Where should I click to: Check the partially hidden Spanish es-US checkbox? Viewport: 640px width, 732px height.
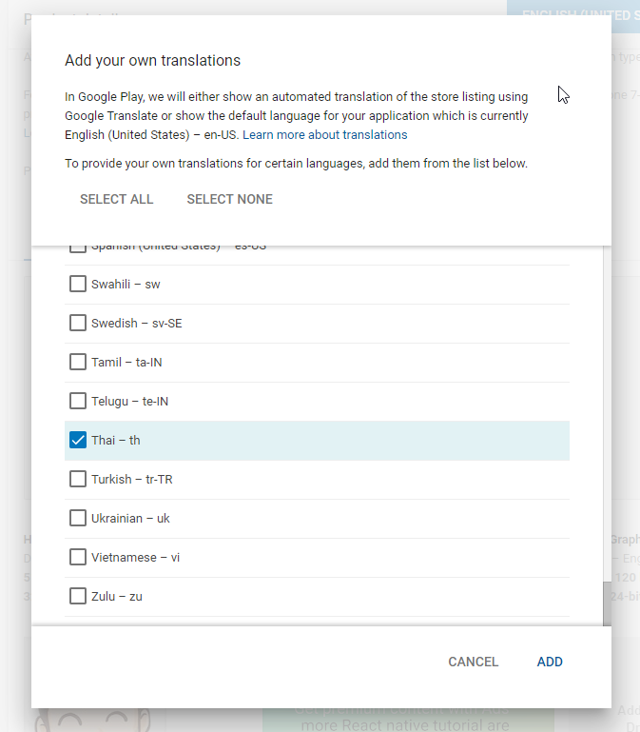click(x=78, y=249)
